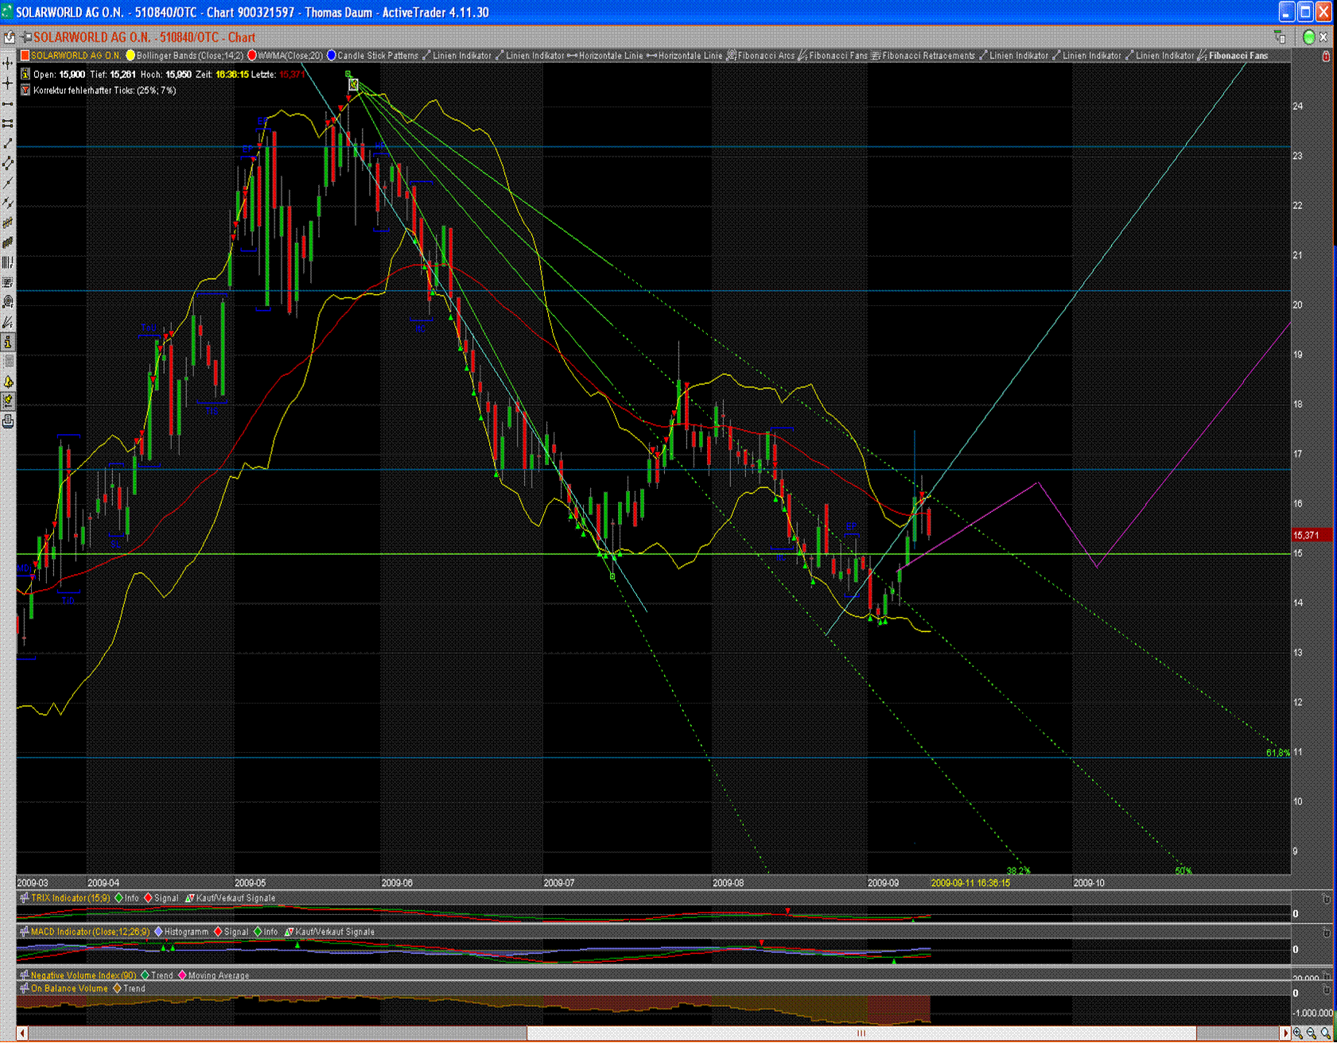The height and width of the screenshot is (1043, 1337).
Task: Select the horizontal line drawing tool
Action: (x=8, y=103)
